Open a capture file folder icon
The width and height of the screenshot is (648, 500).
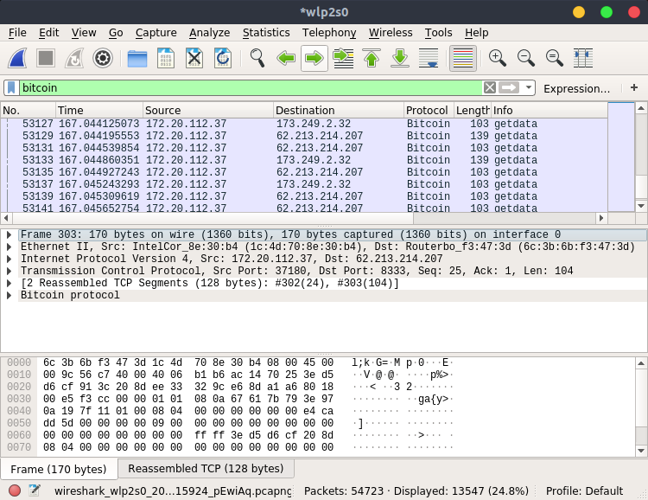137,58
